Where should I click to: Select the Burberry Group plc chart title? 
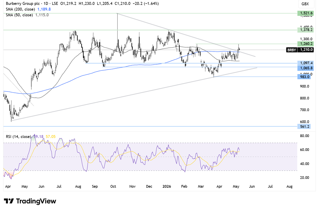23,3
